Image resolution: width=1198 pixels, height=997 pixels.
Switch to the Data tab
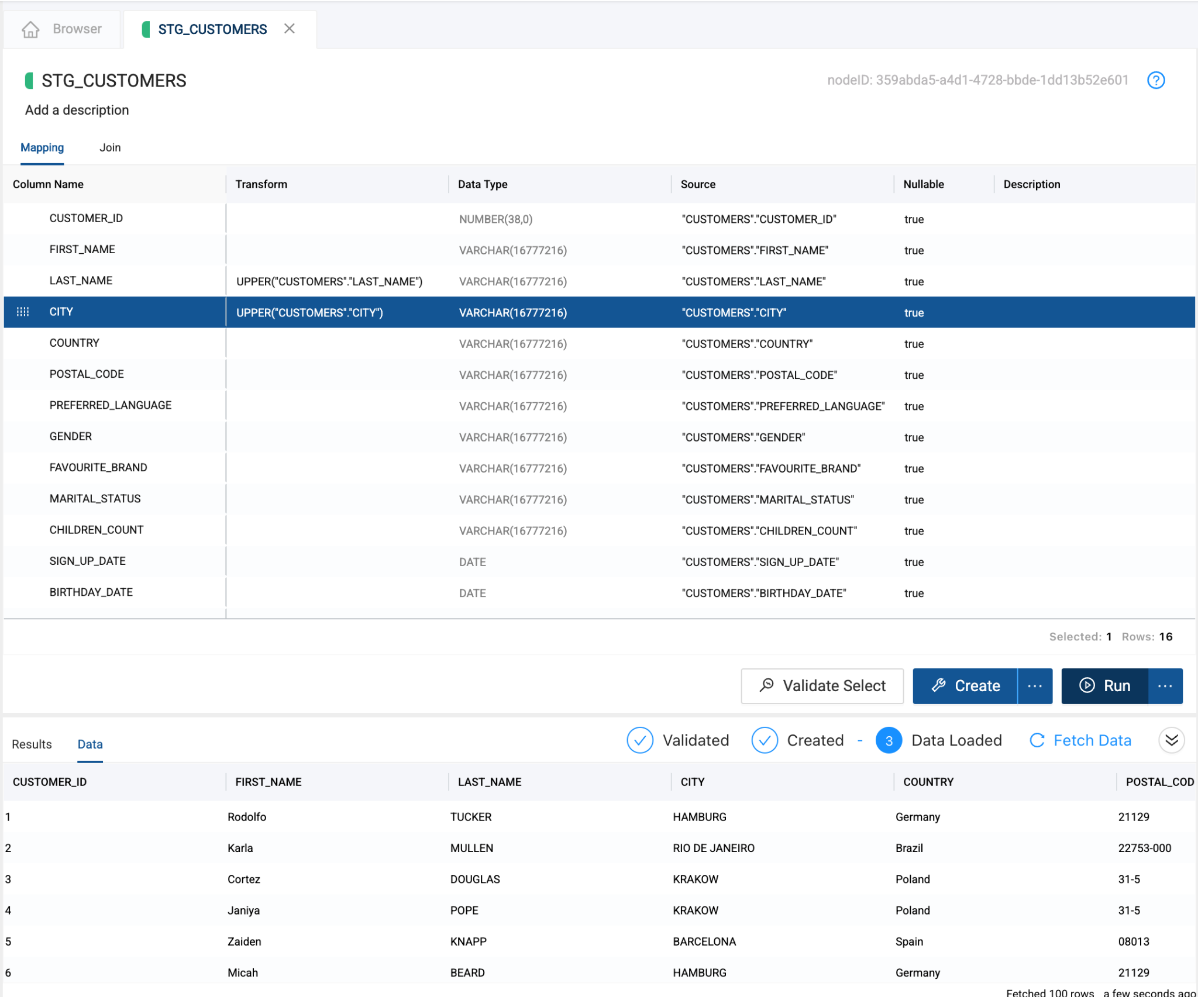pyautogui.click(x=90, y=744)
